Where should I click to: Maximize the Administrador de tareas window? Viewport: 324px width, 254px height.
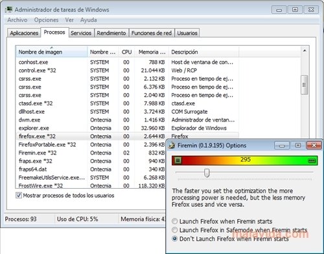[x=295, y=10]
